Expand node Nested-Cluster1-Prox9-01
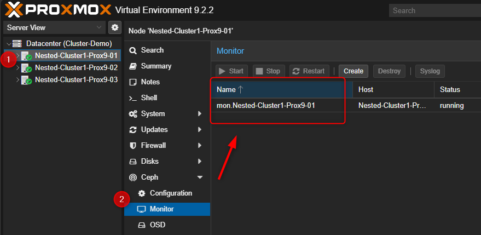 tap(18, 56)
